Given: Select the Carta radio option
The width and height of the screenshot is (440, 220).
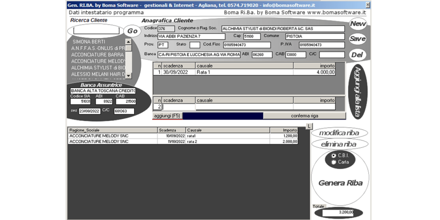Looking at the screenshot, I should (x=334, y=162).
